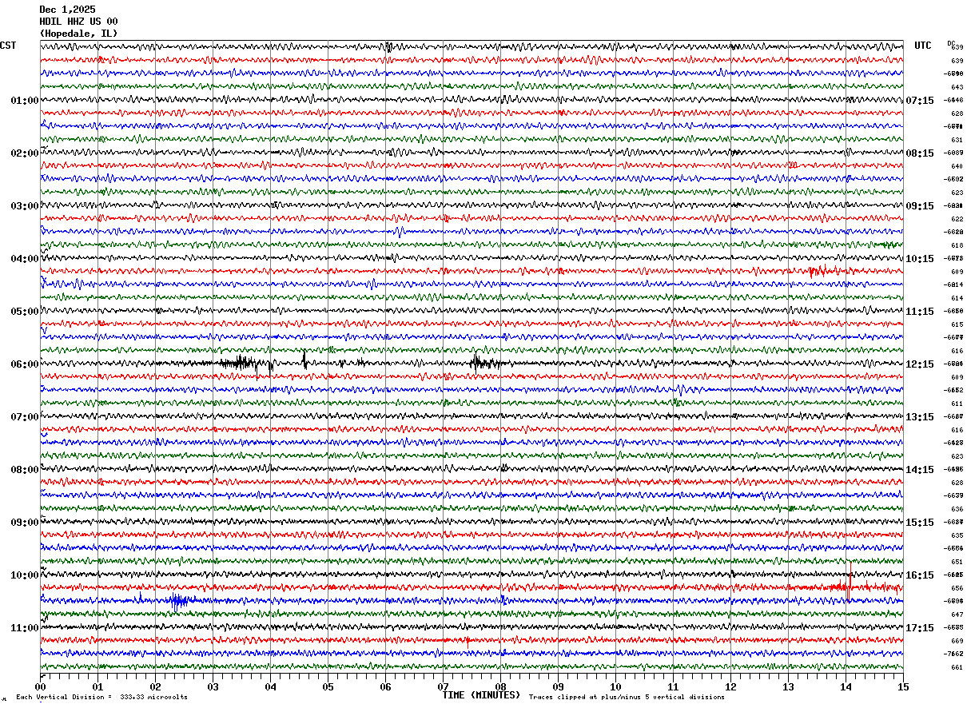Click the DC offset value 669

pyautogui.click(x=957, y=641)
